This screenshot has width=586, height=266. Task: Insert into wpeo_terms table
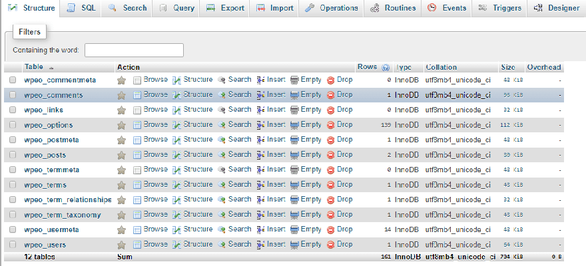point(271,184)
